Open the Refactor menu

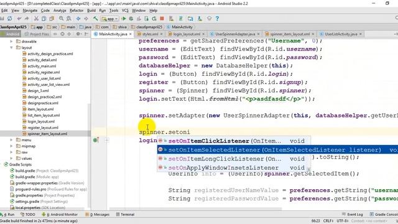(x=76, y=11)
